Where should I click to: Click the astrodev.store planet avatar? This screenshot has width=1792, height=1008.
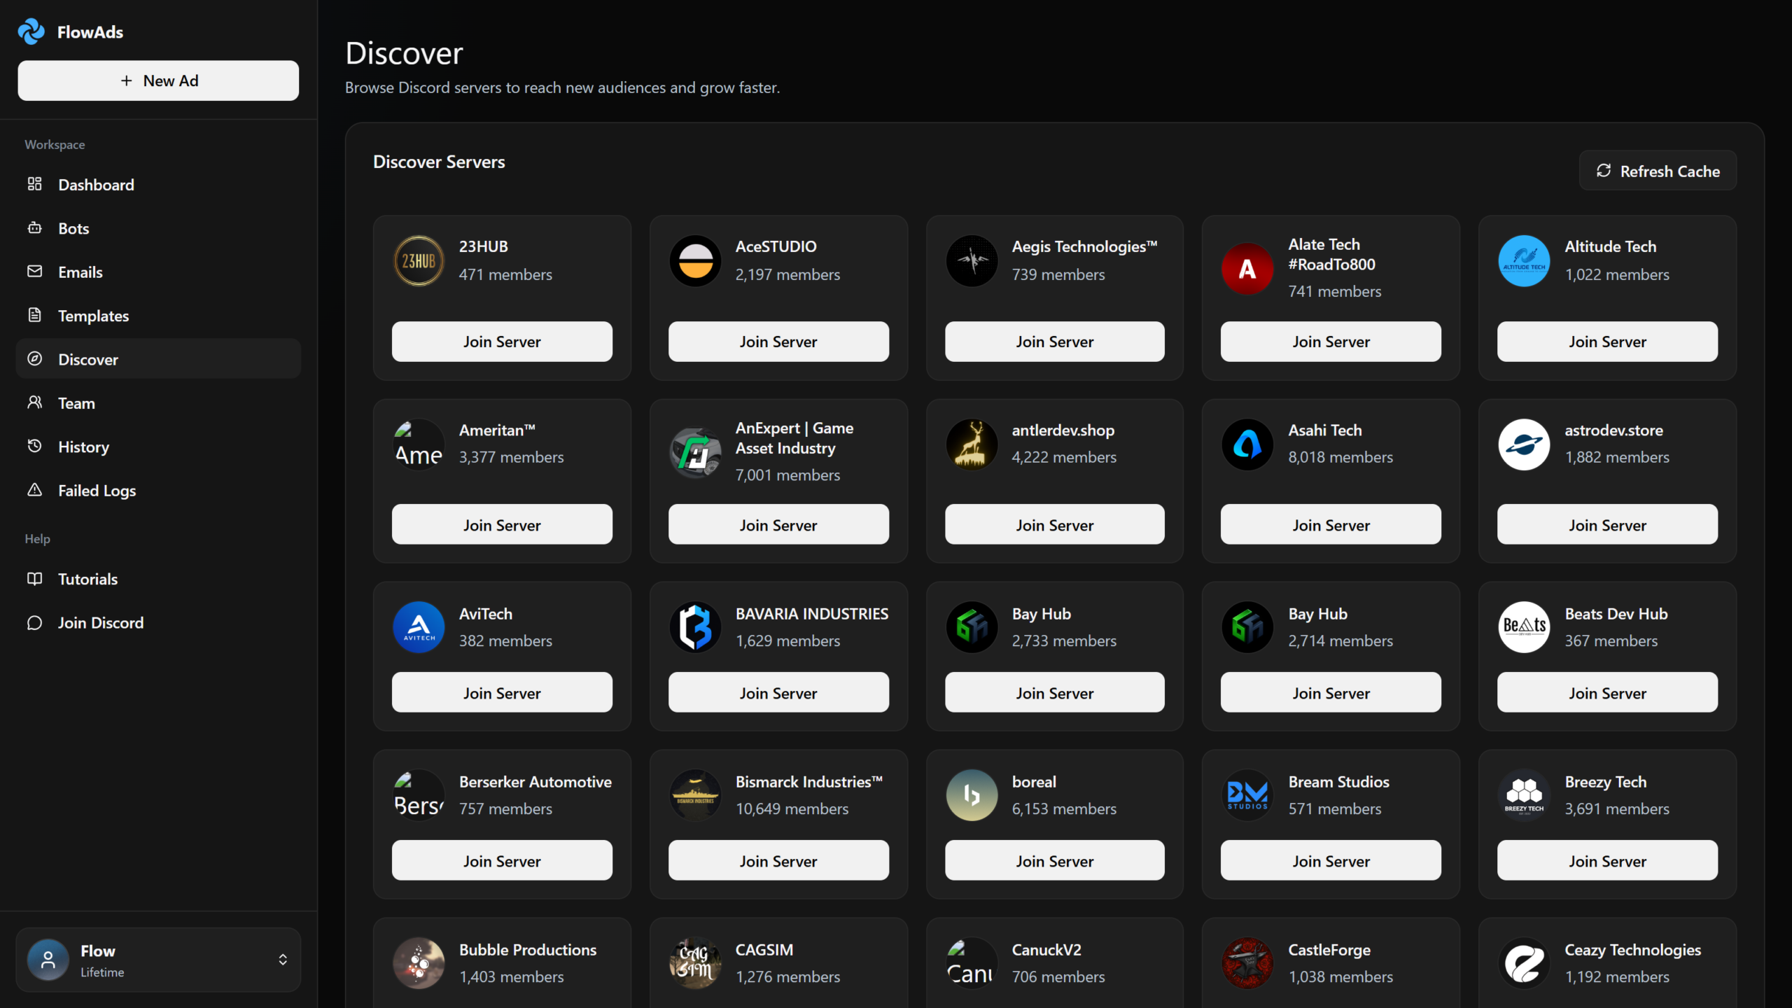pos(1524,444)
